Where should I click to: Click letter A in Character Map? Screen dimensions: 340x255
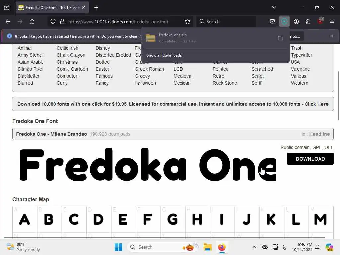pos(25,219)
